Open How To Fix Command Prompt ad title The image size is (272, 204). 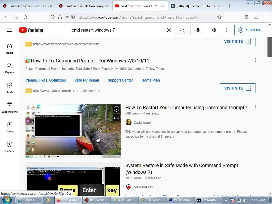(90, 61)
